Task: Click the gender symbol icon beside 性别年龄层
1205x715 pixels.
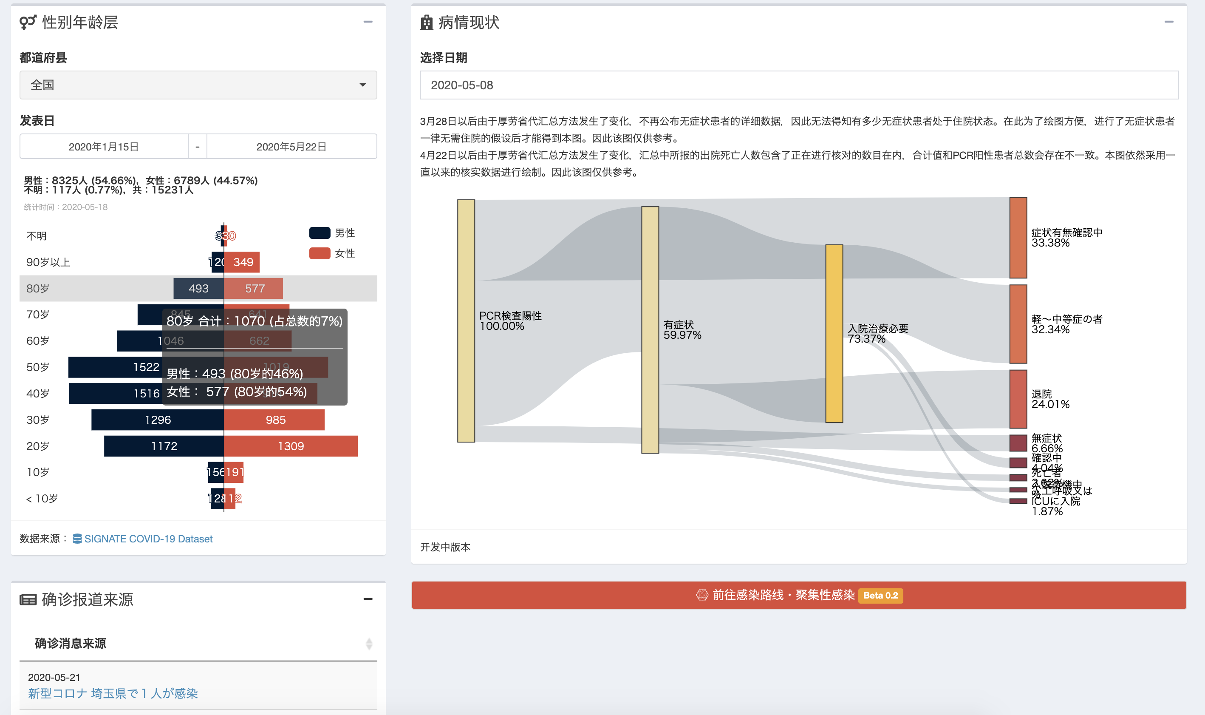Action: click(28, 22)
